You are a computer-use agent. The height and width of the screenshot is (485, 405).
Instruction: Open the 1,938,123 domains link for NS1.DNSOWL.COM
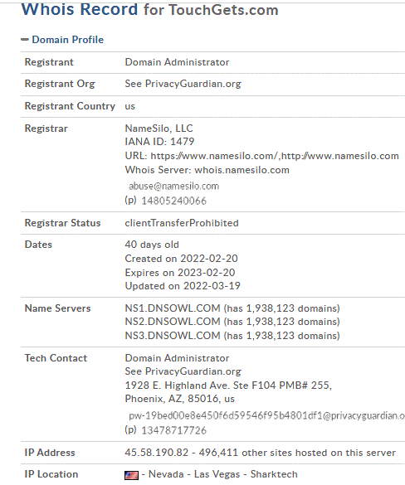point(290,308)
